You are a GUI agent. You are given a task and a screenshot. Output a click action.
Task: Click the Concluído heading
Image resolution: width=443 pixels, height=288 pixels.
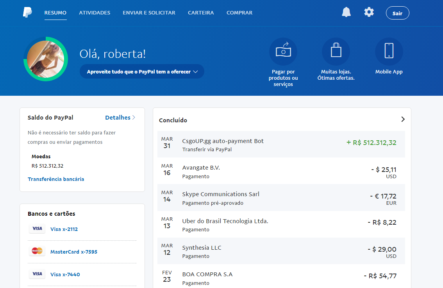(173, 120)
